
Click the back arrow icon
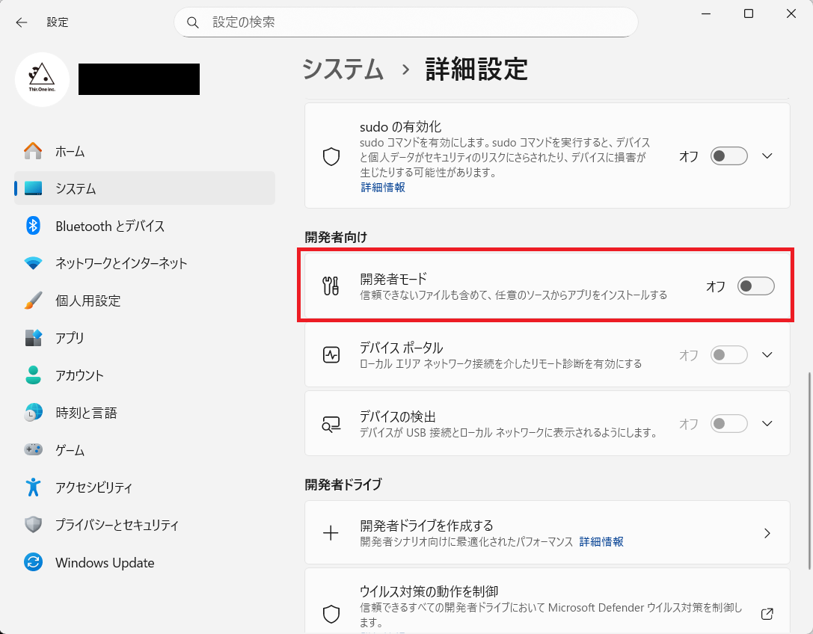point(22,22)
